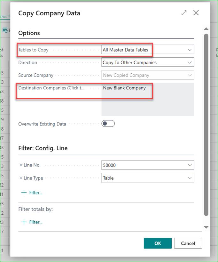This screenshot has height=262, width=218.
Task: Click the Destination Companies field
Action: (x=148, y=99)
